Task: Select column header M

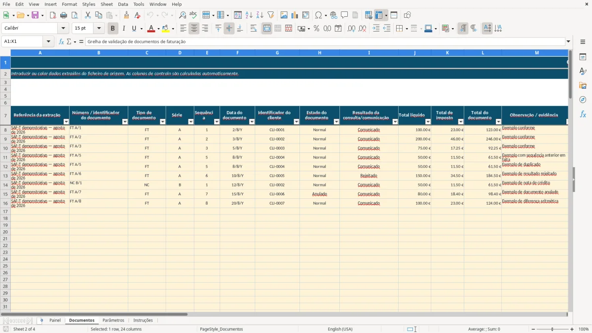Action: click(x=536, y=53)
